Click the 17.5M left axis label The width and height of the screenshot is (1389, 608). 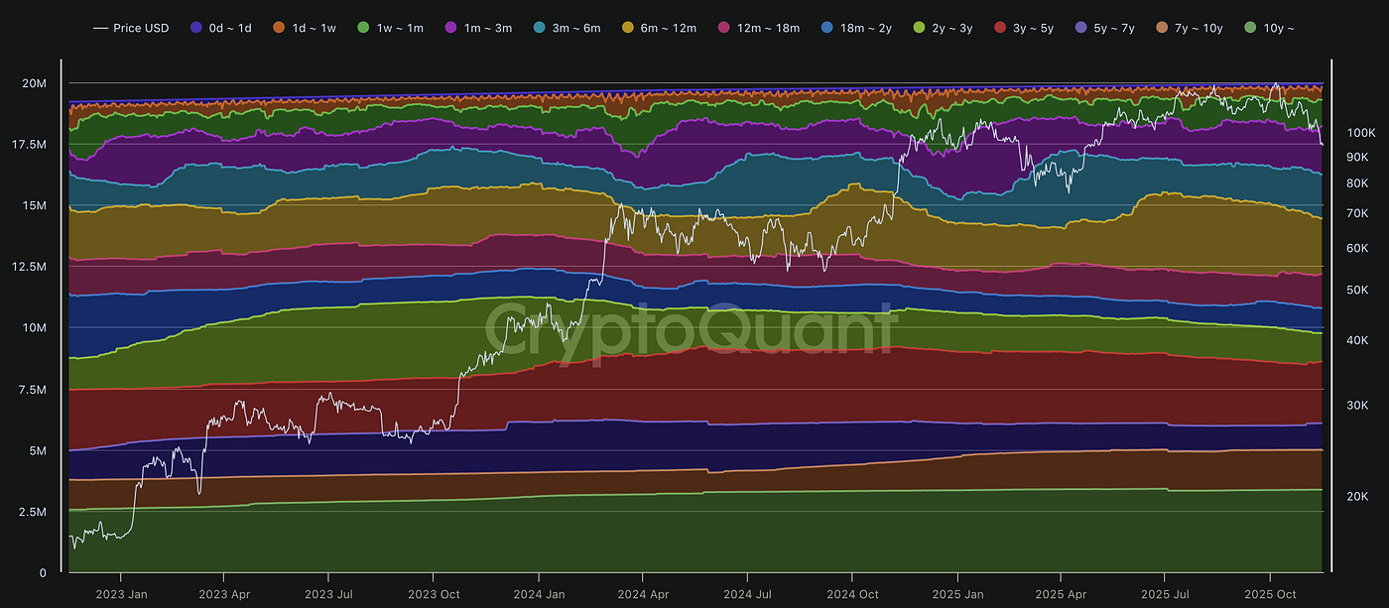[x=28, y=145]
